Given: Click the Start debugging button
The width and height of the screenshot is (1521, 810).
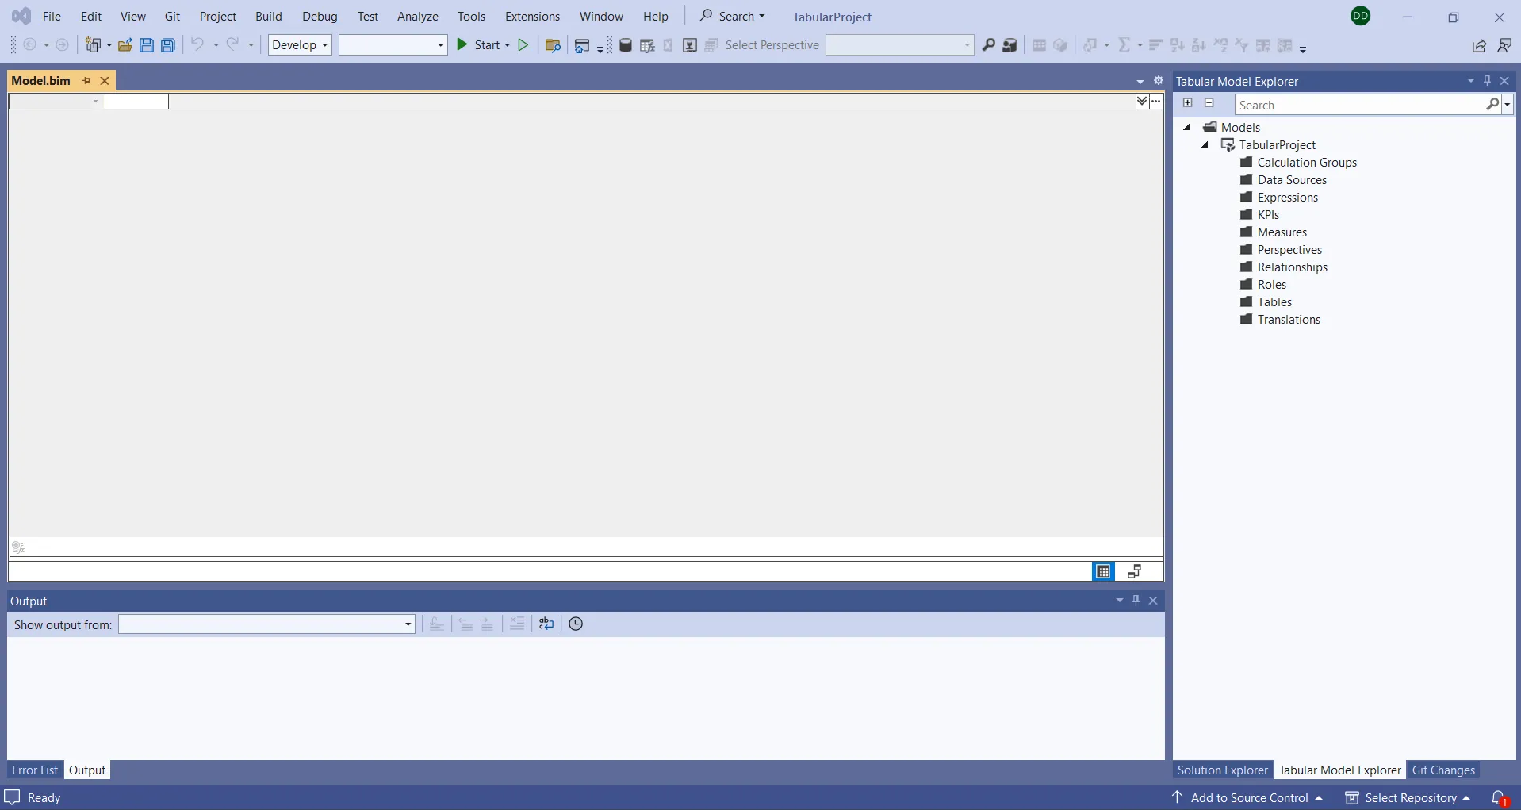Looking at the screenshot, I should (x=481, y=45).
